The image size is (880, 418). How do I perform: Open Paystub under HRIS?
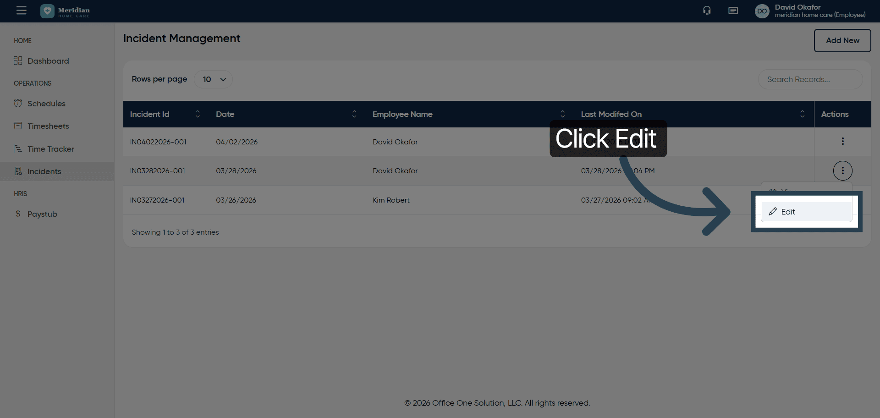[x=42, y=214]
